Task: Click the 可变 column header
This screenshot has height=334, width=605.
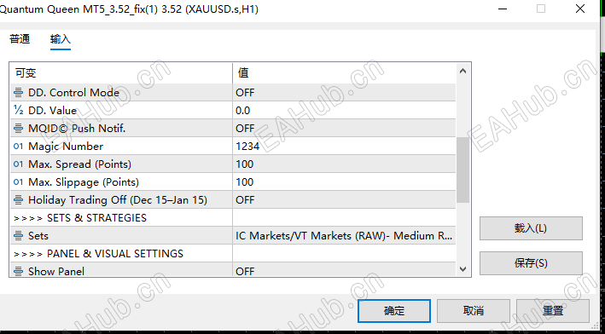Action: 26,72
